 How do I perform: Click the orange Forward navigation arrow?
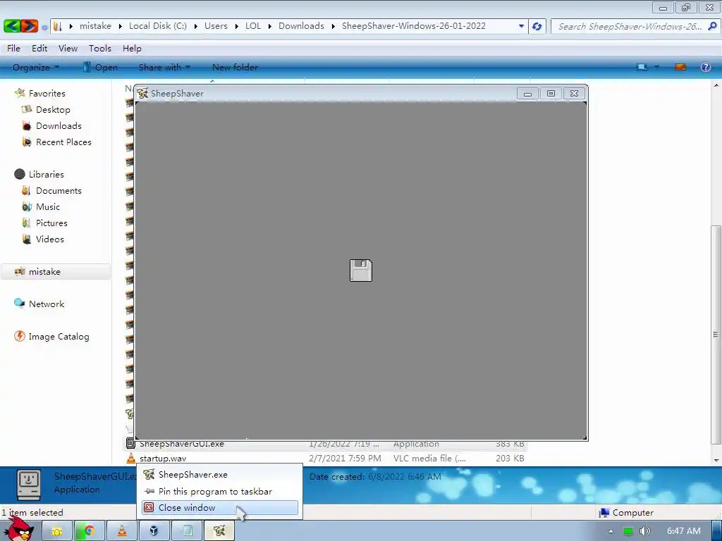[29, 26]
